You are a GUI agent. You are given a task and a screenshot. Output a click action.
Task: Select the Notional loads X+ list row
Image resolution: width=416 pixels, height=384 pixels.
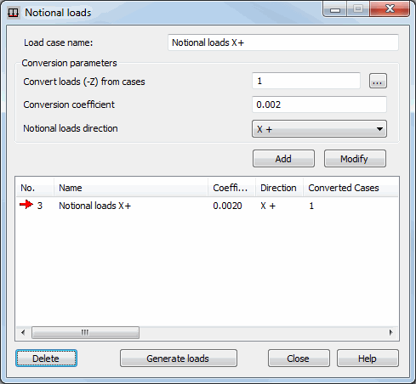click(x=207, y=206)
